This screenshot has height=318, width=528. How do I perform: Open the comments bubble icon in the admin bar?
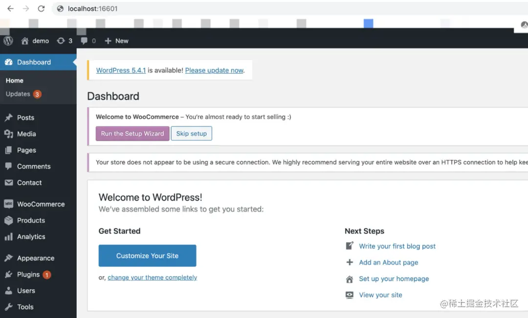coord(84,41)
